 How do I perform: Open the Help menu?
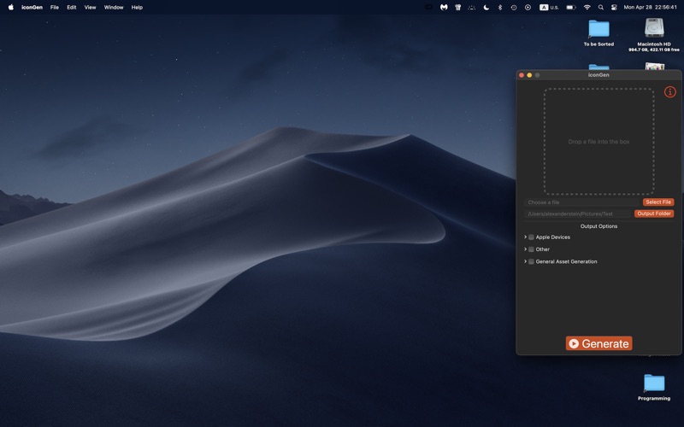pyautogui.click(x=137, y=8)
